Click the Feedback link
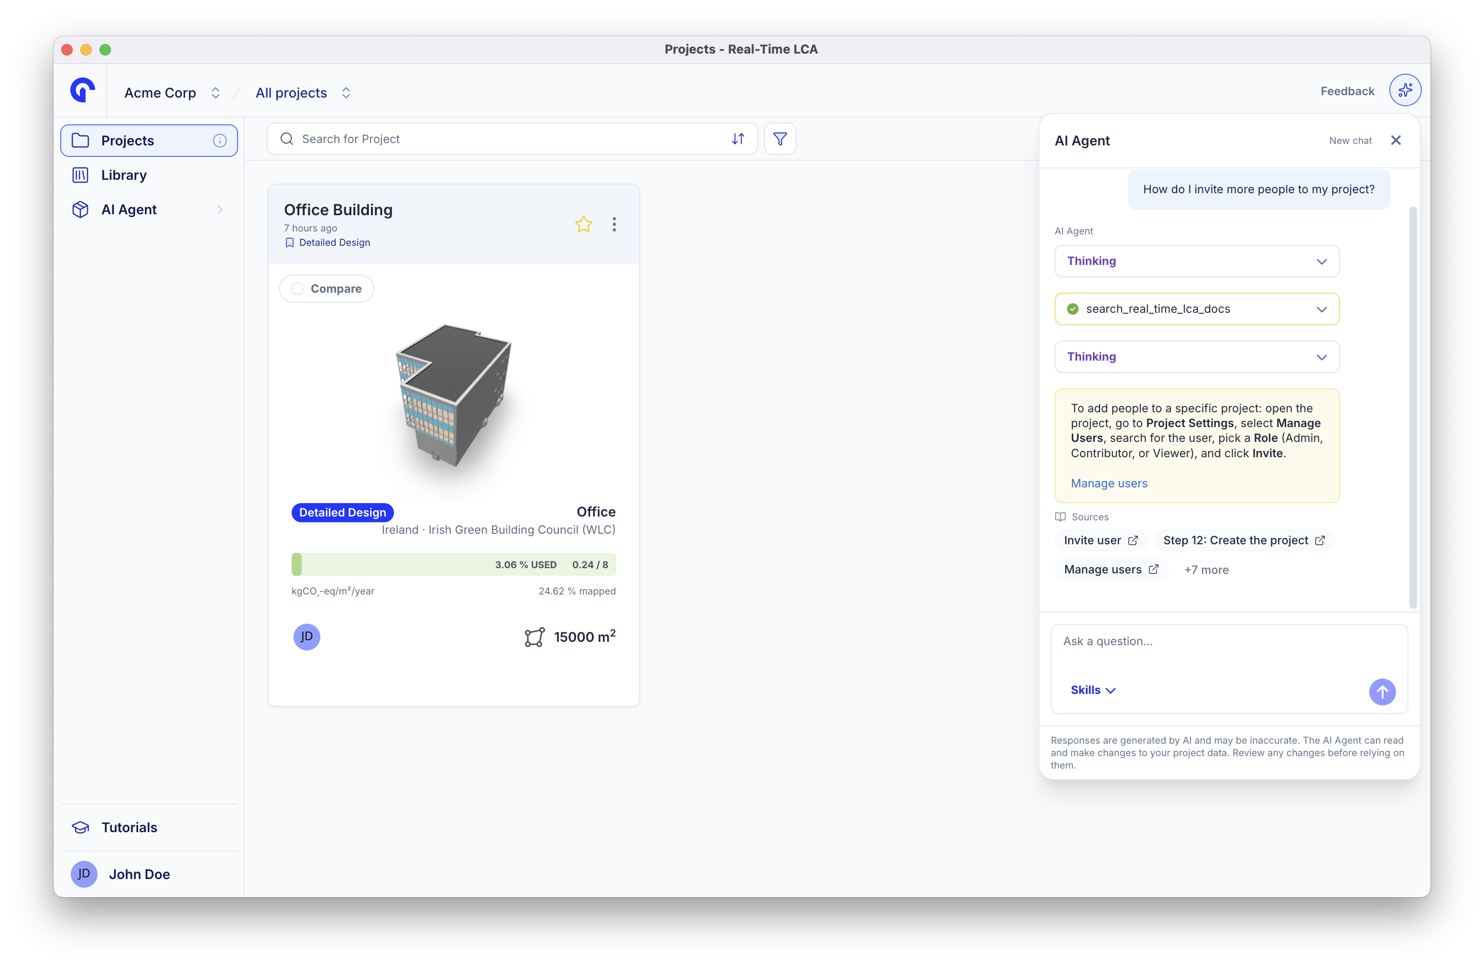The width and height of the screenshot is (1484, 968). 1347,91
